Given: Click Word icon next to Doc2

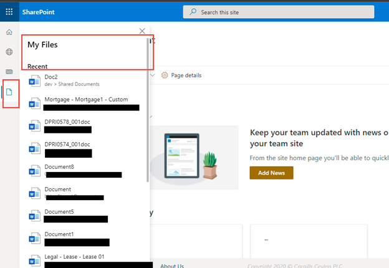Looking at the screenshot, I should [35, 80].
